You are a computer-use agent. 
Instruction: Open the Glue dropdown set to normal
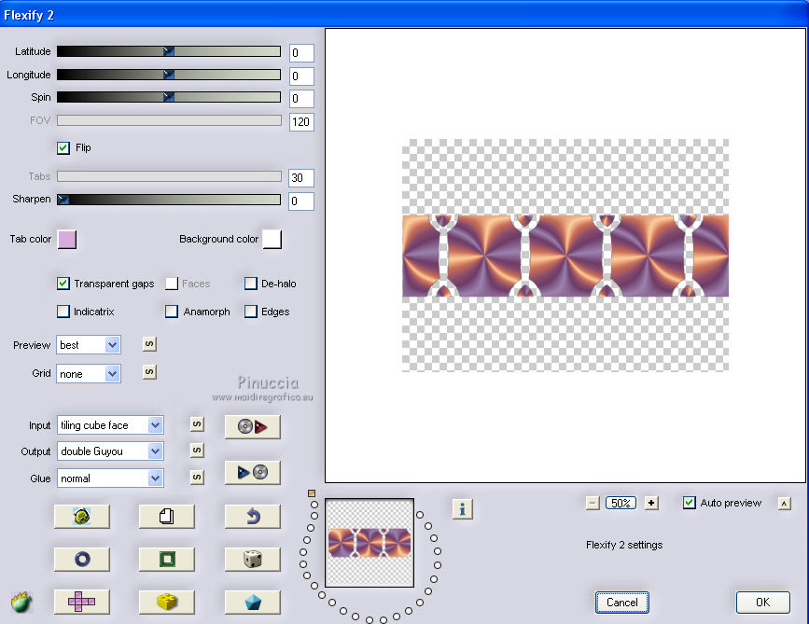(110, 478)
